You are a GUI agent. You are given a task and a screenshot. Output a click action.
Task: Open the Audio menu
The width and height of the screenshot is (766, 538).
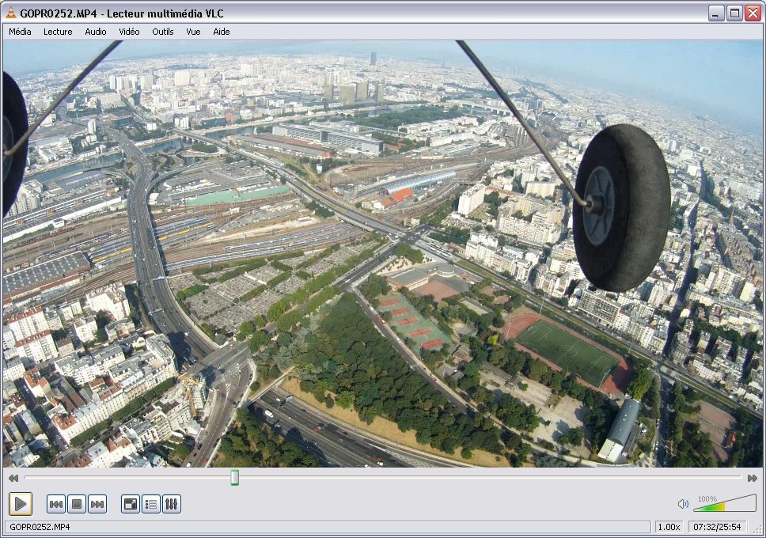(95, 32)
